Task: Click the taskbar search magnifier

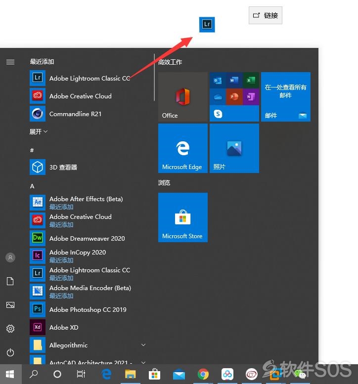Action: tap(34, 374)
